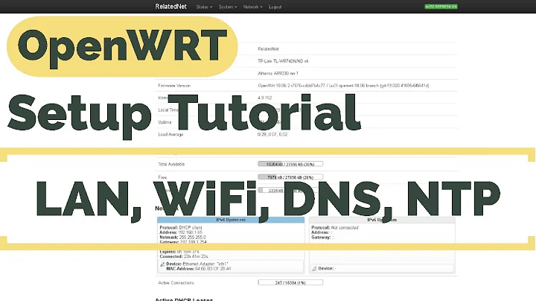Select Protocol: DHCP client text
Image resolution: width=536 pixels, height=301 pixels.
click(180, 227)
